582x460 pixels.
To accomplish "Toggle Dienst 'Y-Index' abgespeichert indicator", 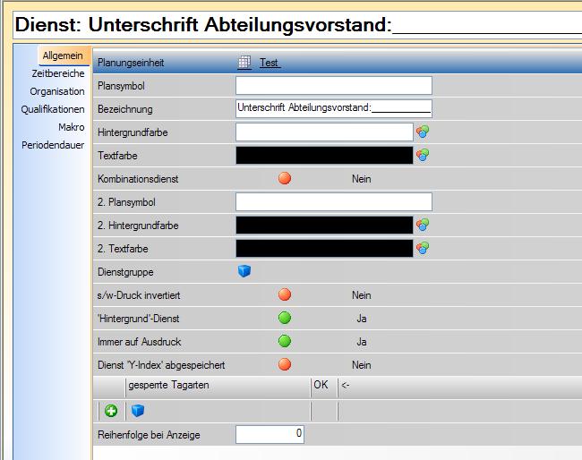I will 285,364.
